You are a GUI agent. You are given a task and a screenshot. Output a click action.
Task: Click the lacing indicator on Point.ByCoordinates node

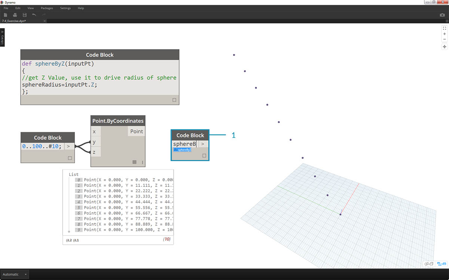[x=142, y=162]
